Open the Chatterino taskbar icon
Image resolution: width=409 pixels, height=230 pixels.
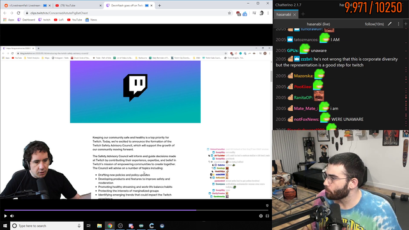click(151, 226)
